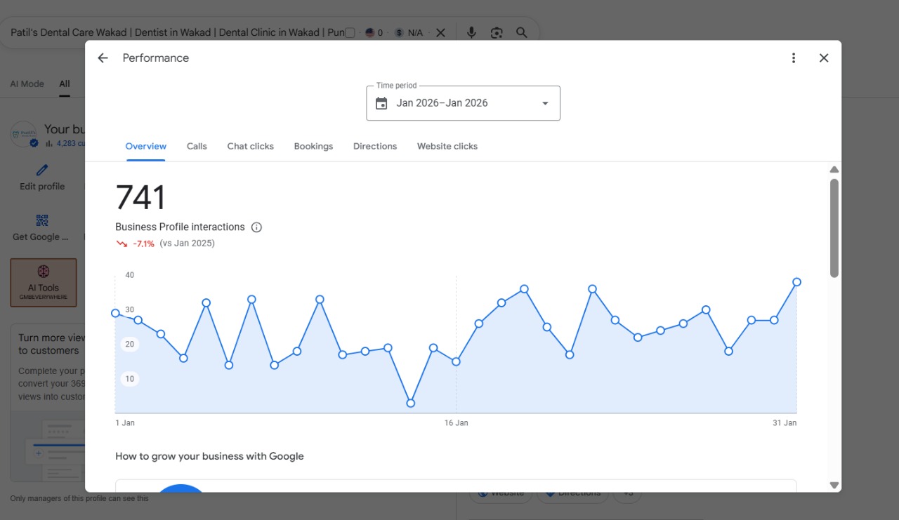
Task: Tick the checkbox in the search bar
Action: [x=350, y=33]
